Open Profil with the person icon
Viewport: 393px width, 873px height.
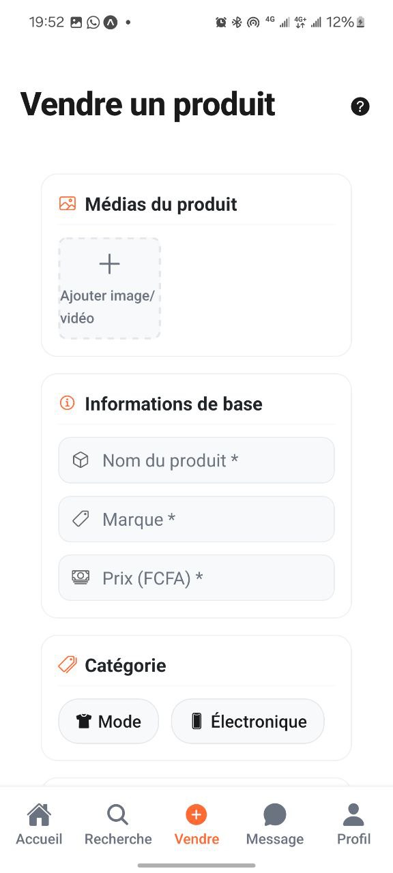point(353,814)
